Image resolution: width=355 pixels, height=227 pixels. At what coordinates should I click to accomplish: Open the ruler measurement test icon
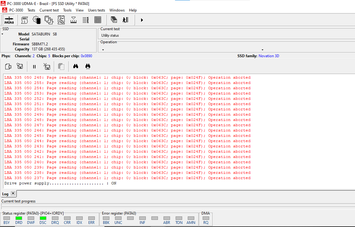click(73, 20)
